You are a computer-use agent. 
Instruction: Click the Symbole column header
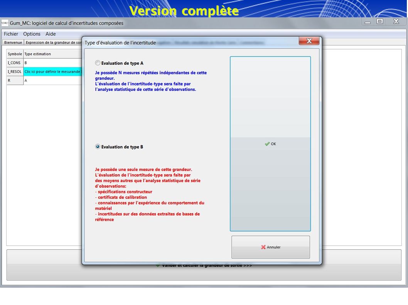tap(15, 54)
